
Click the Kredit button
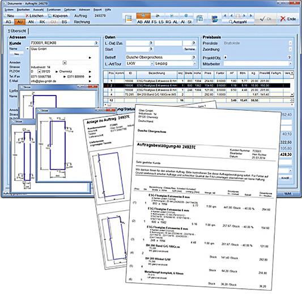(285, 178)
